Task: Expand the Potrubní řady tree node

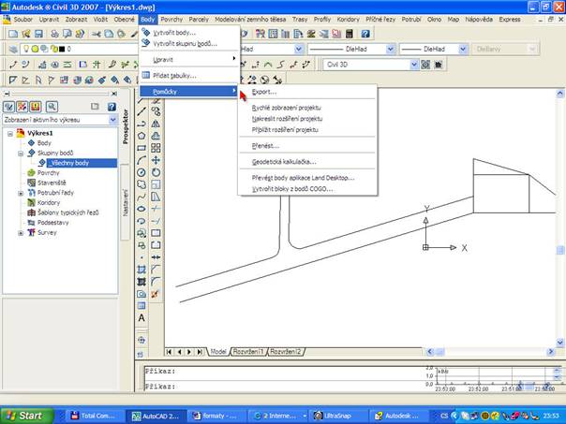Action: click(x=21, y=193)
